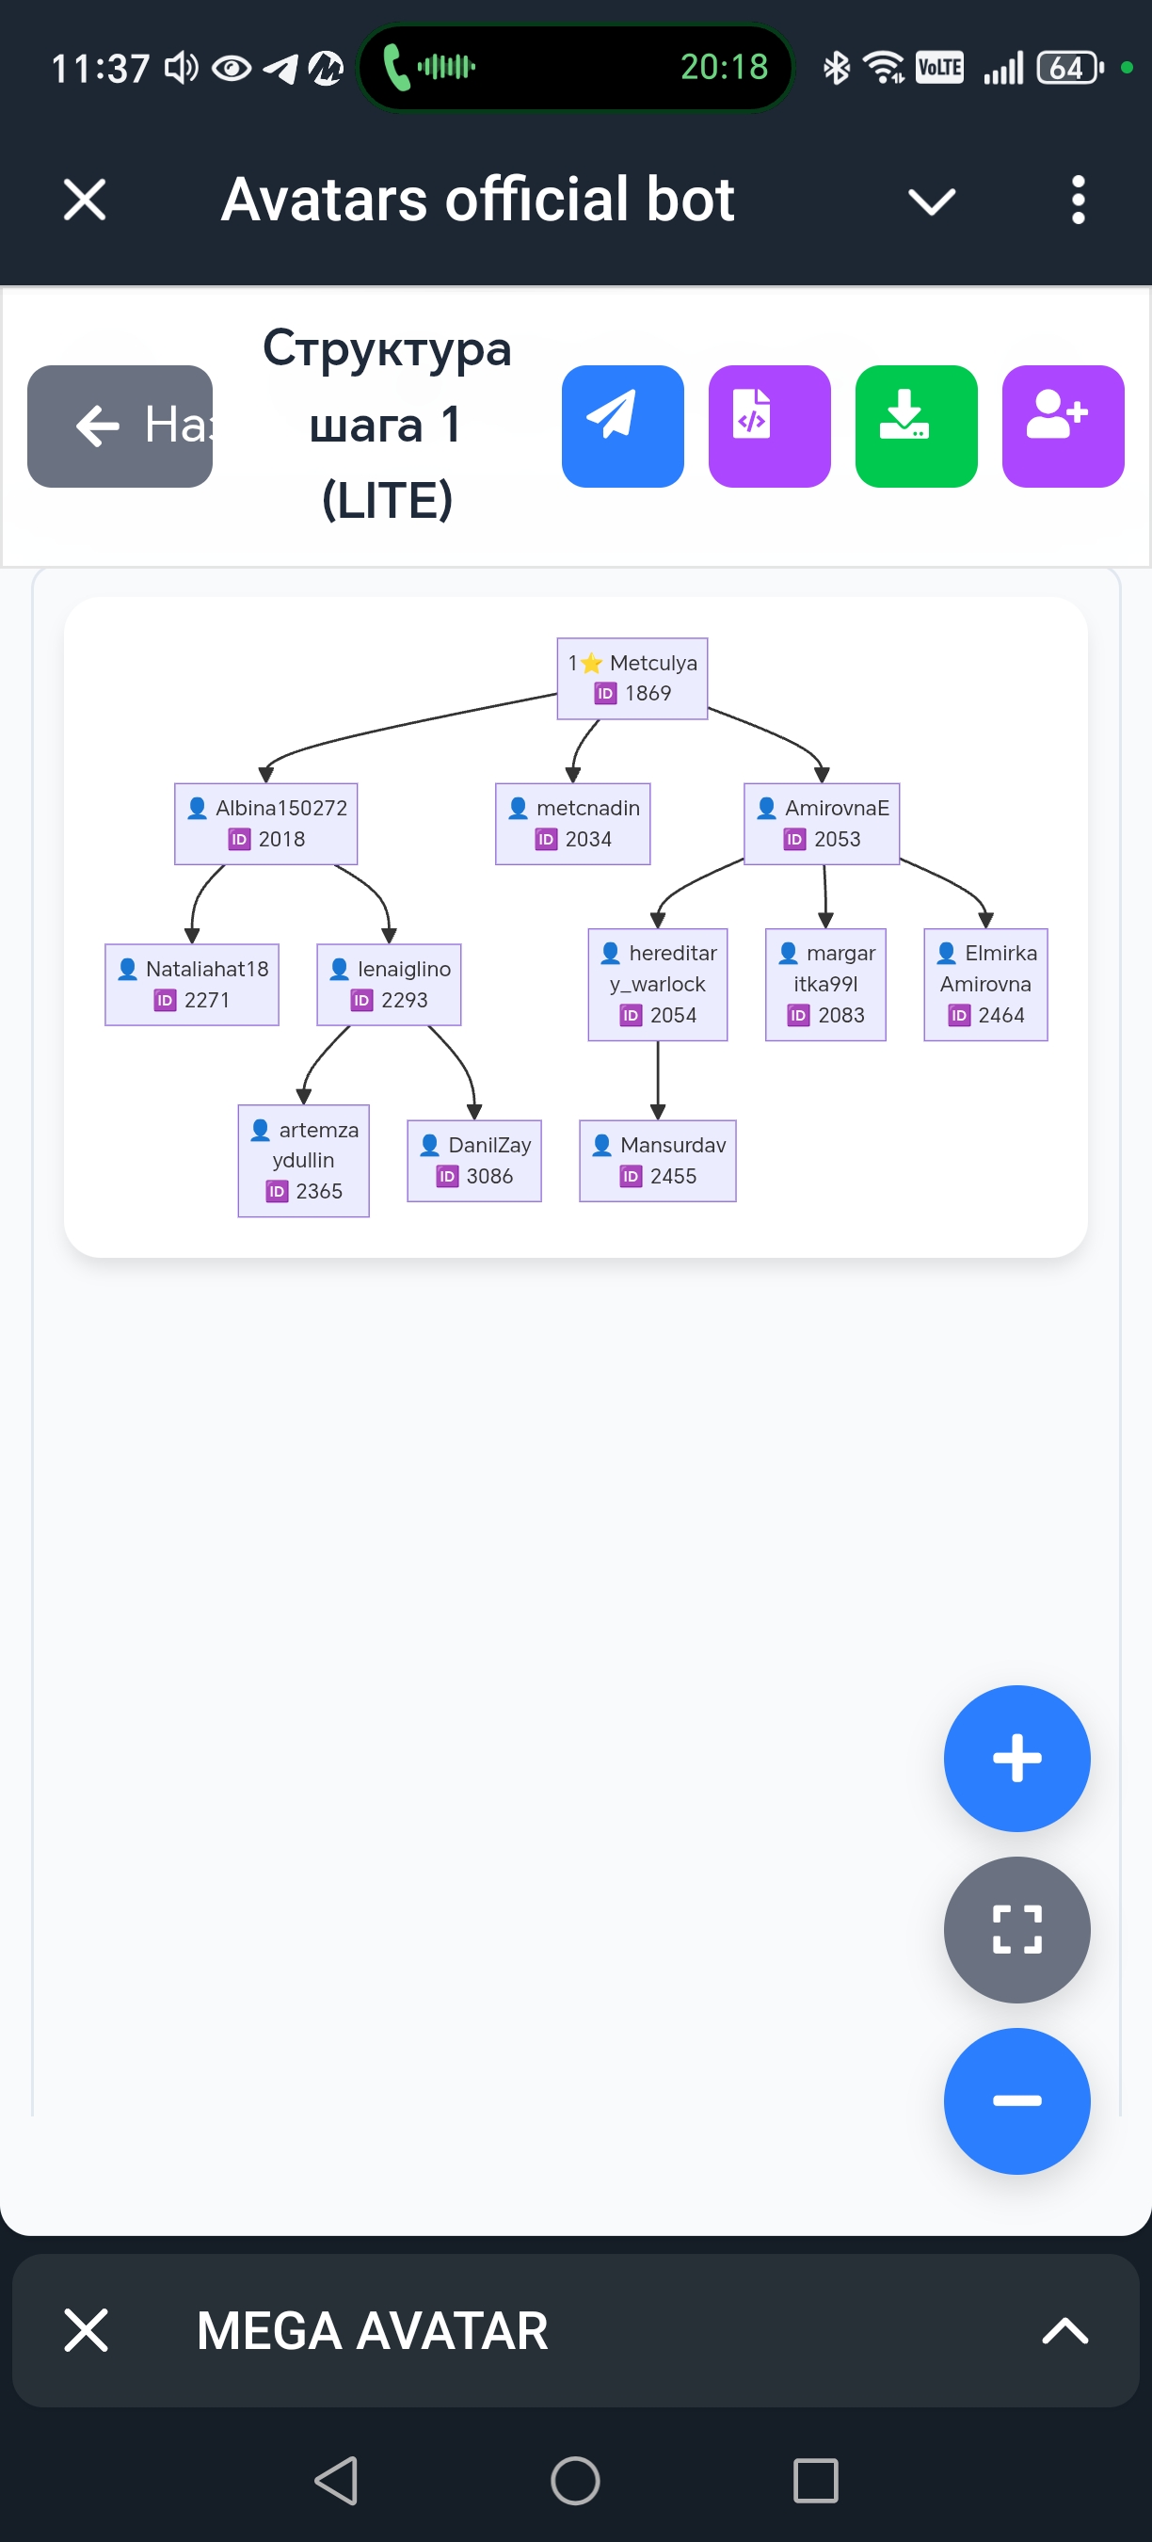This screenshot has width=1152, height=2542.
Task: Close the Avatars official bot window
Action: pos(85,201)
